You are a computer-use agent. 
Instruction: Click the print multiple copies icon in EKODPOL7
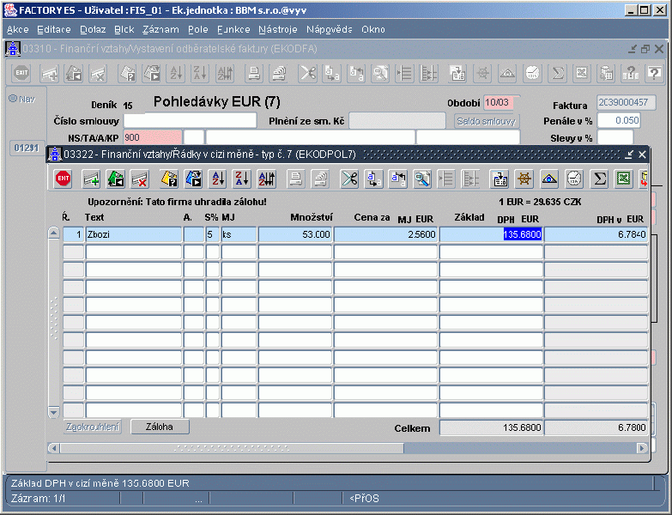(320, 179)
